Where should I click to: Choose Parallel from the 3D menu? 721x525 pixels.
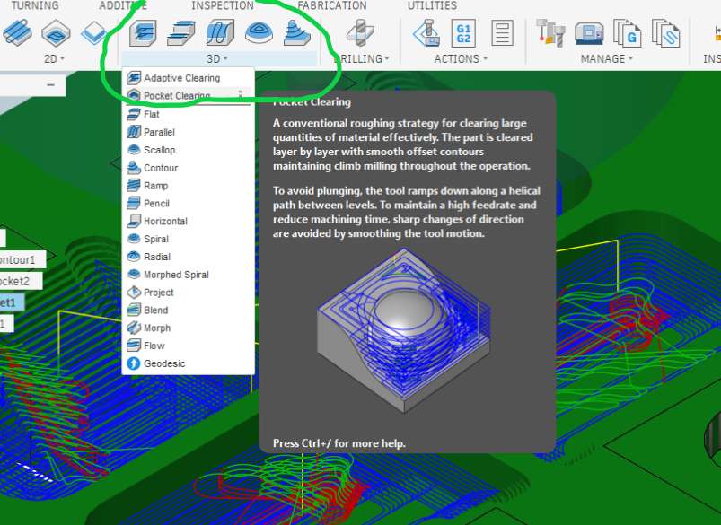(188, 132)
